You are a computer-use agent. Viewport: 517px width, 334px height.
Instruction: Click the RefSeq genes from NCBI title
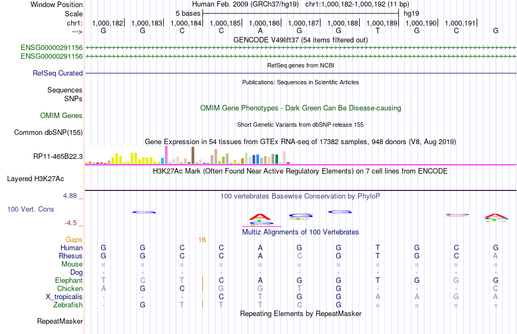(300, 65)
